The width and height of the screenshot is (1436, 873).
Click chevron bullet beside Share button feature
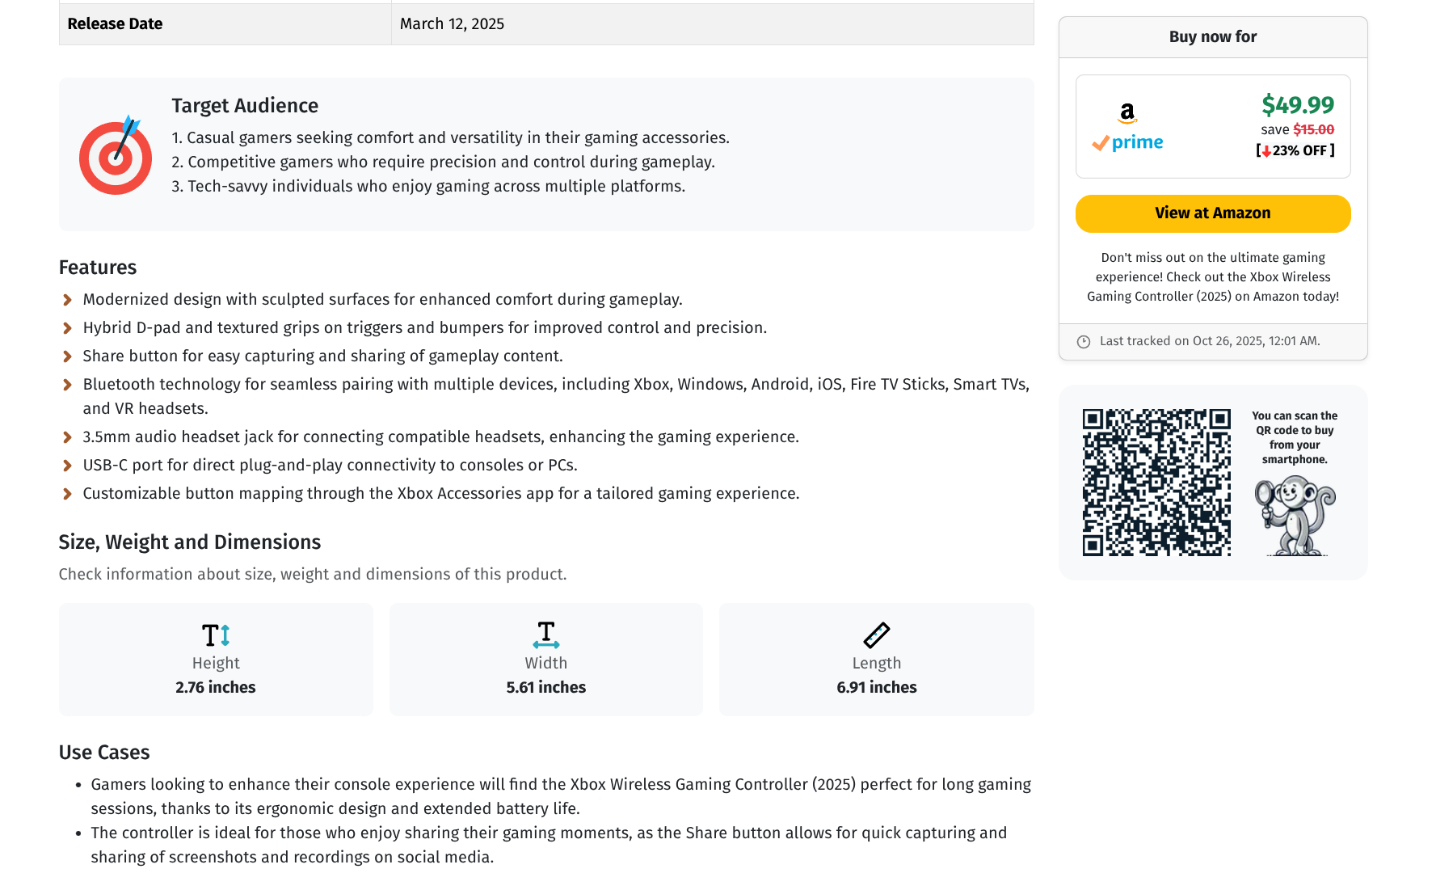pos(68,356)
